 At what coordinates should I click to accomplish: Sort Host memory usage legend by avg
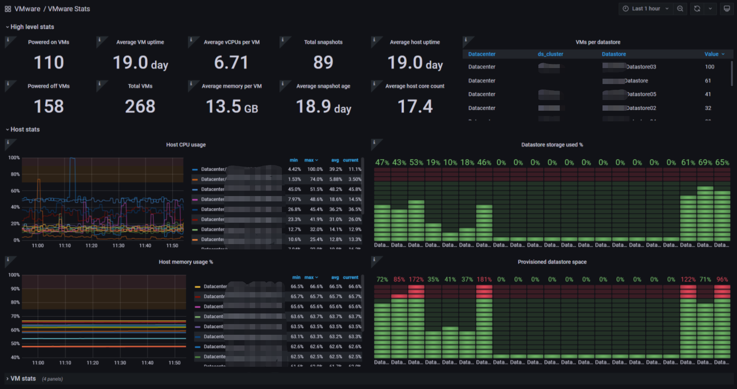335,277
